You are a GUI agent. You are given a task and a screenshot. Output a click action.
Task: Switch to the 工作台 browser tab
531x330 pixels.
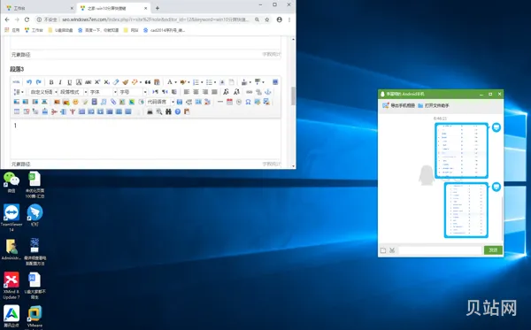(x=39, y=8)
